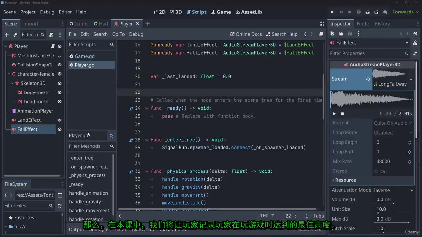Attach a script using the Scene dock script icon

(51, 35)
